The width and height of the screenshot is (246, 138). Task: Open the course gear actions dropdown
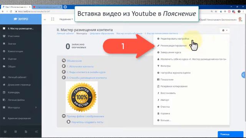[224, 30]
